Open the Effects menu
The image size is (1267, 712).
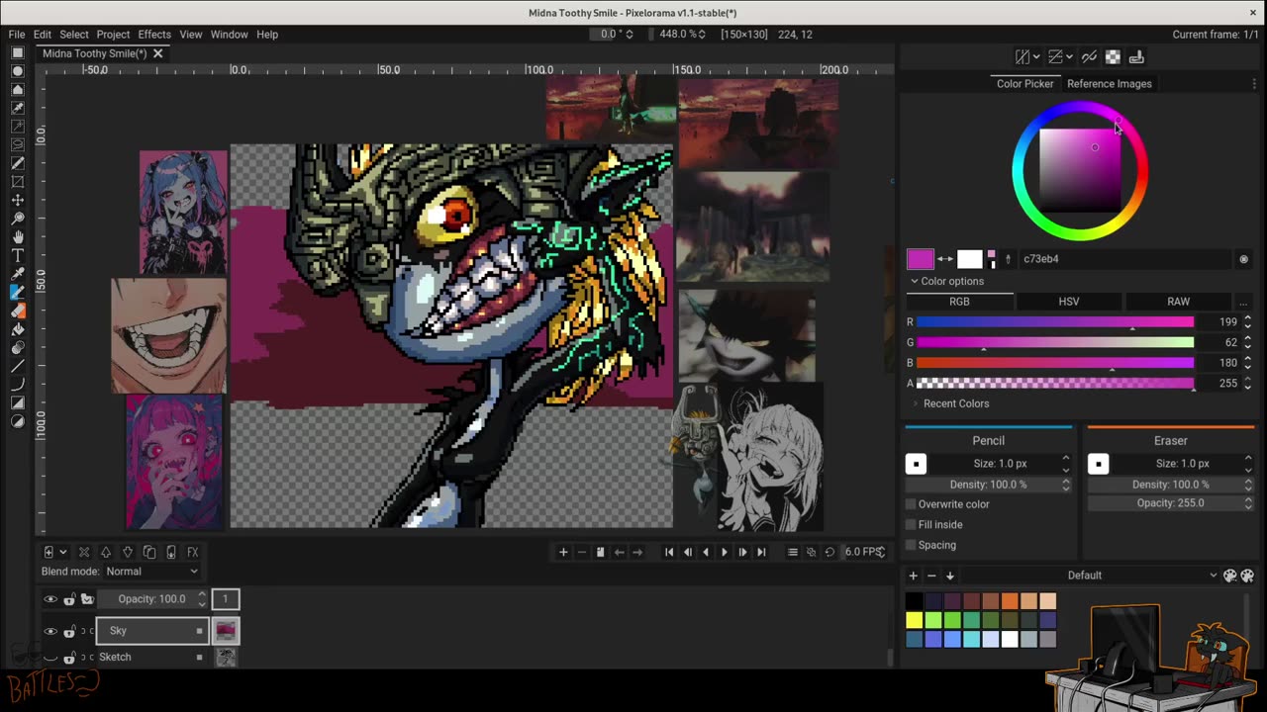[x=154, y=35]
